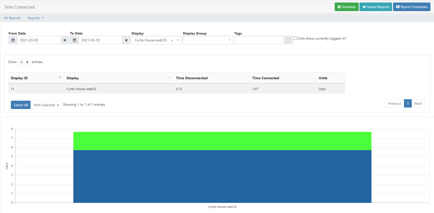Click into the Tags input field
This screenshot has width=434, height=213.
259,40
